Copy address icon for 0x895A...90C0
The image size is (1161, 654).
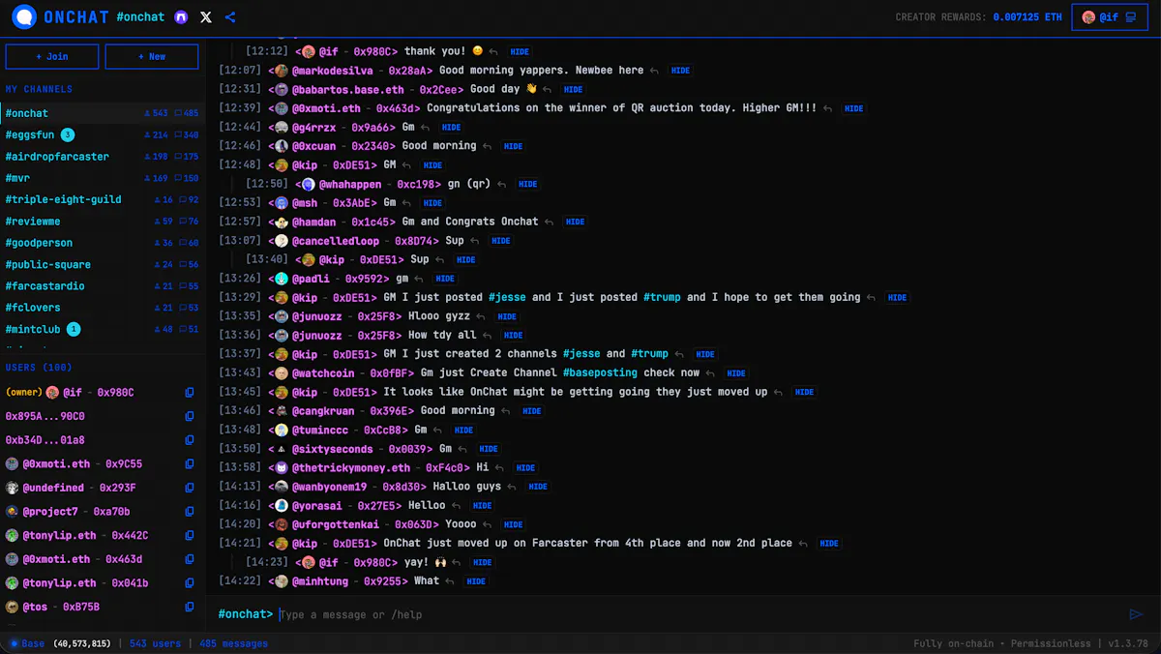(x=190, y=416)
